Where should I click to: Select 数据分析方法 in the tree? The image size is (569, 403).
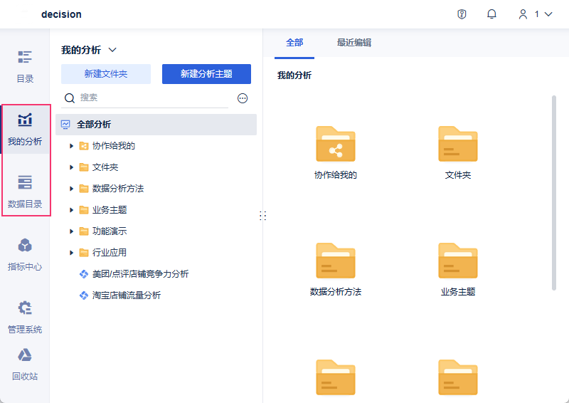(x=118, y=189)
